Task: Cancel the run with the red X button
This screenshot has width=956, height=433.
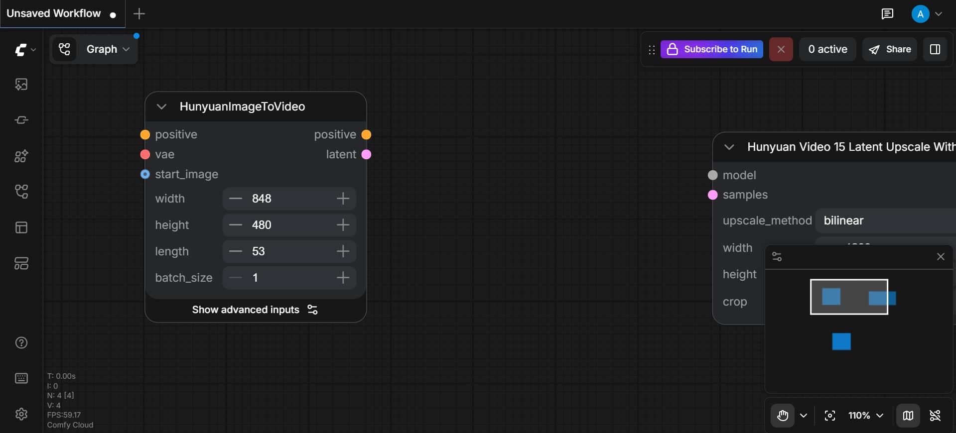Action: coord(781,49)
